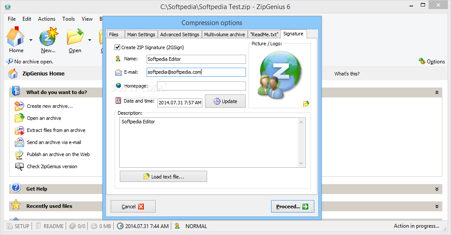Uncheck Create ZIP Signature (ZGSign)
This screenshot has height=235, width=451.
tap(117, 47)
